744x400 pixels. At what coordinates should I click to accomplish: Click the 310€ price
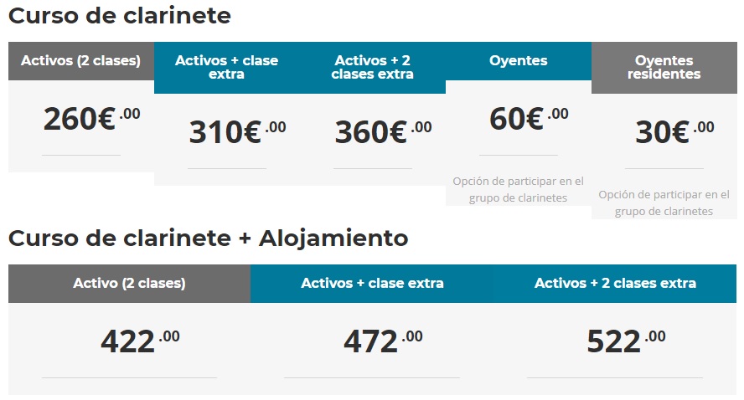pos(236,132)
